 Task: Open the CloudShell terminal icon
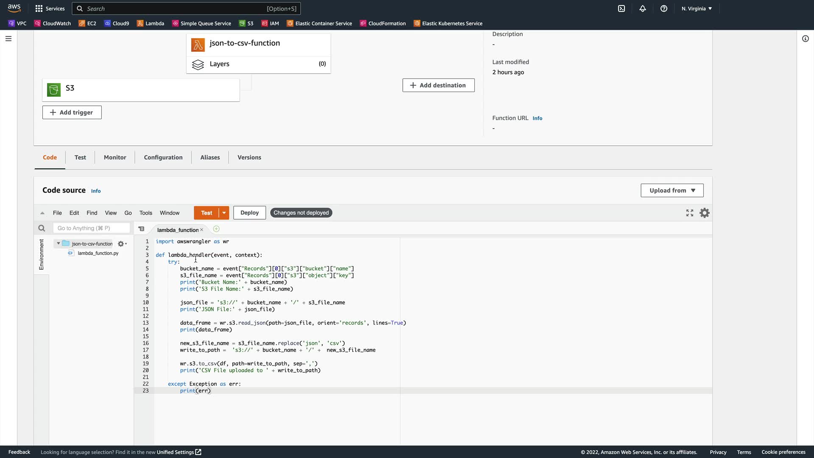click(x=622, y=8)
